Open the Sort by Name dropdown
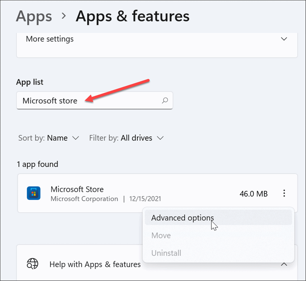 (49, 138)
